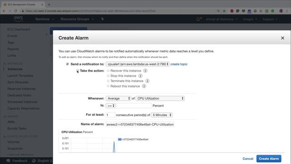Reload the browser page
This screenshot has width=291, height=164.
pyautogui.click(x=16, y=11)
